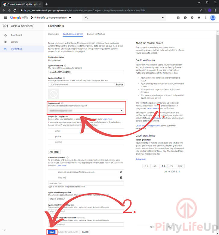This screenshot has height=235, width=219.
Task: Select the 30 d time range
Action: tap(180, 166)
